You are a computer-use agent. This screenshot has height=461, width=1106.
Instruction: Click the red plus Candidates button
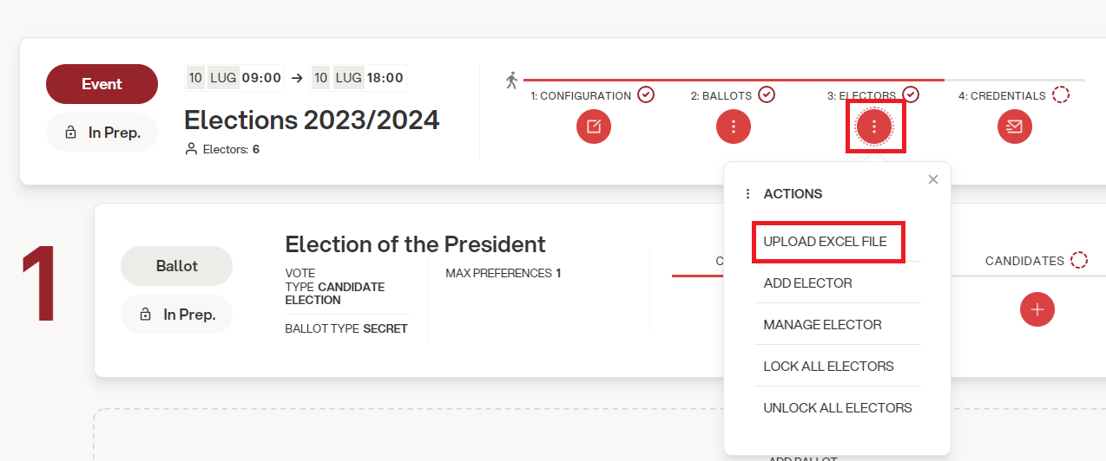point(1037,309)
